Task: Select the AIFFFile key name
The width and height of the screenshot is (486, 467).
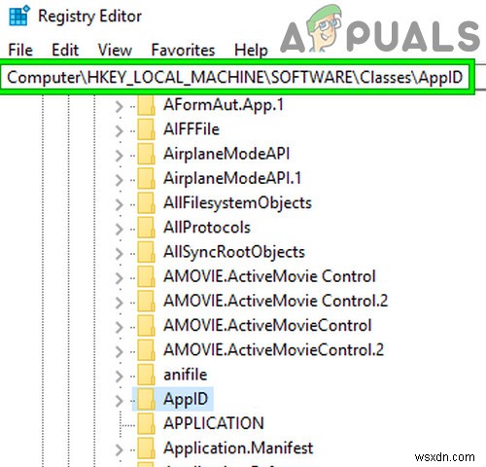Action: [191, 129]
